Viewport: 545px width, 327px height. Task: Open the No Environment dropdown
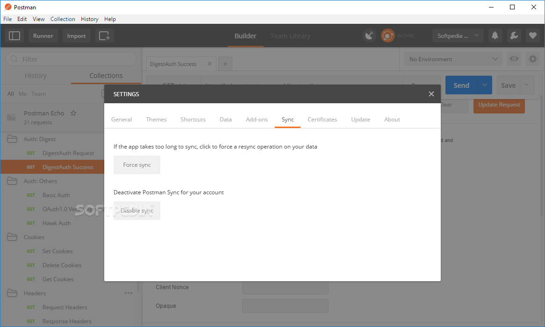(x=453, y=59)
